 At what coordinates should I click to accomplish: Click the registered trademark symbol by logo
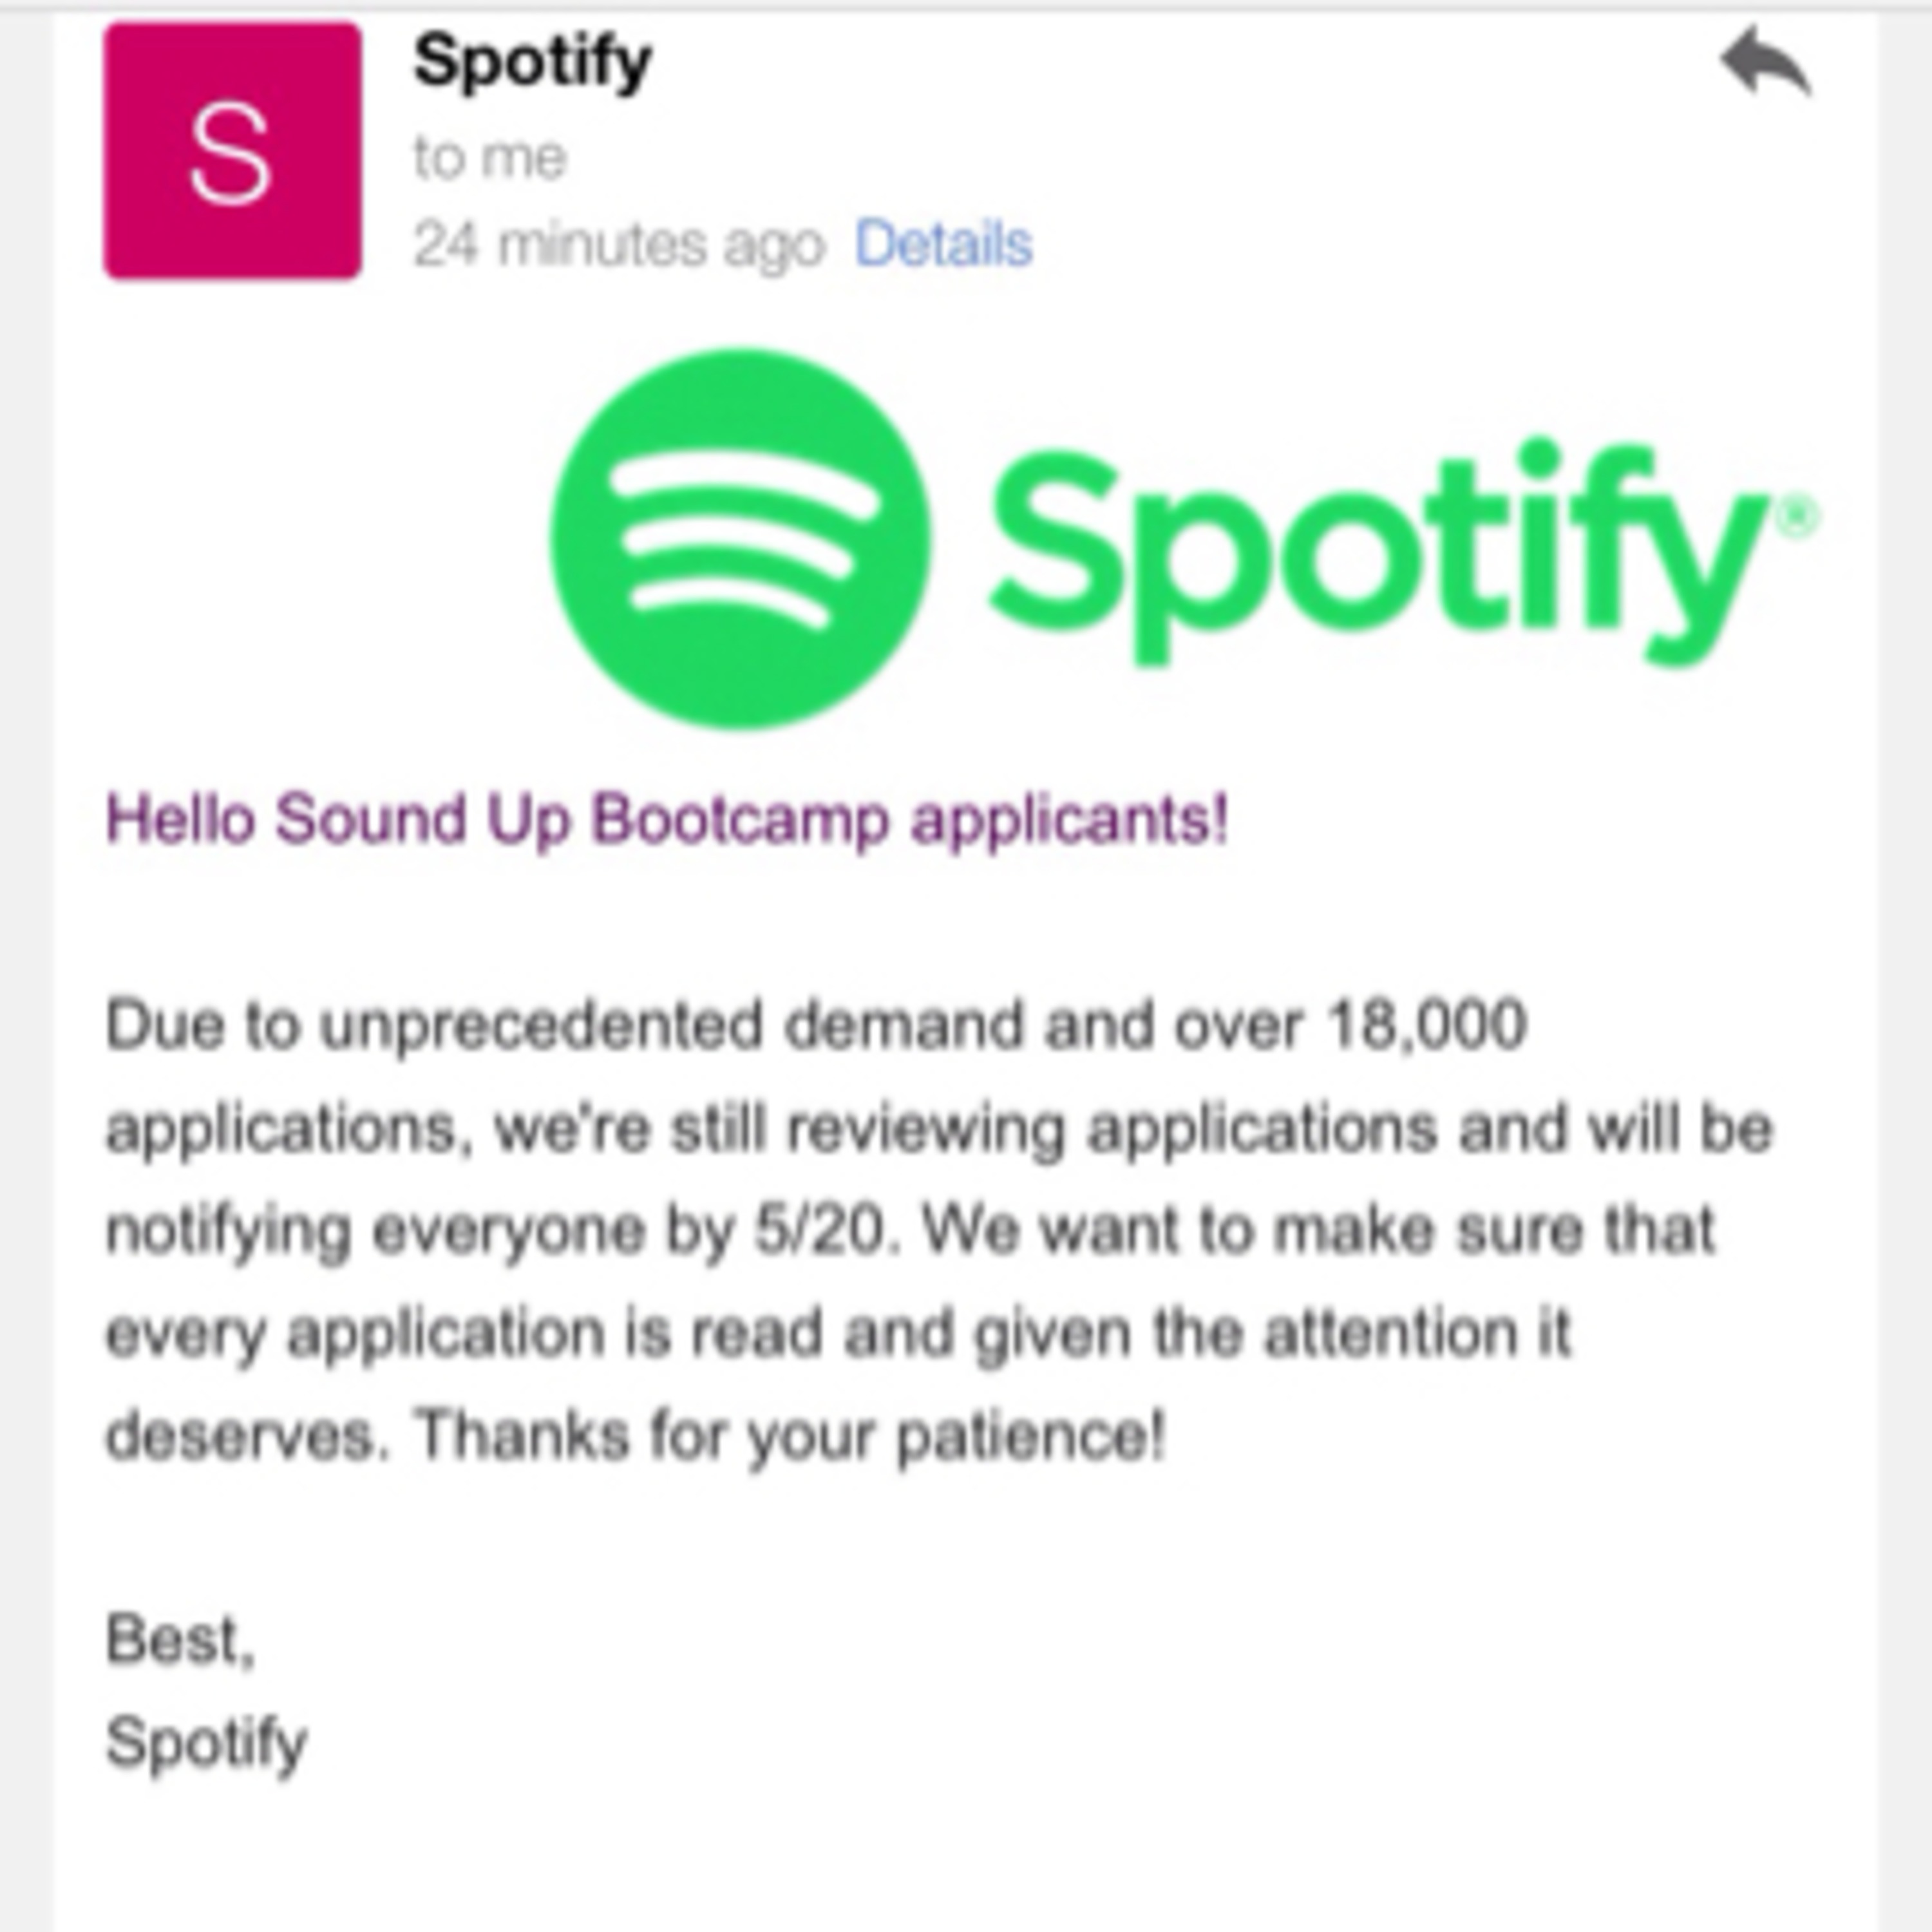pyautogui.click(x=1796, y=518)
